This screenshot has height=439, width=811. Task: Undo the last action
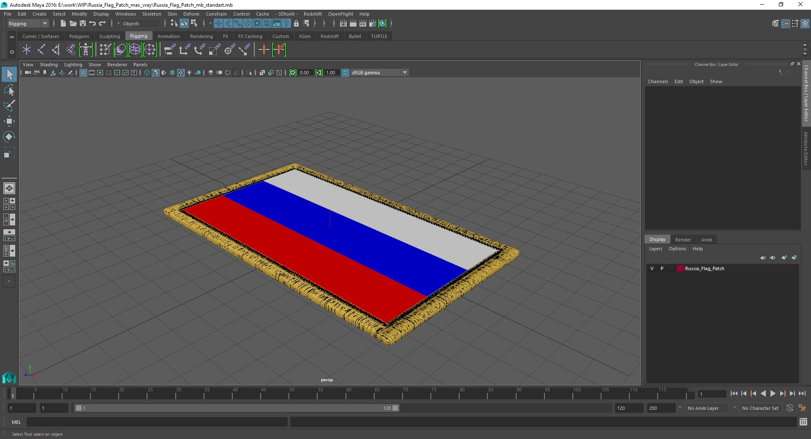[x=93, y=24]
